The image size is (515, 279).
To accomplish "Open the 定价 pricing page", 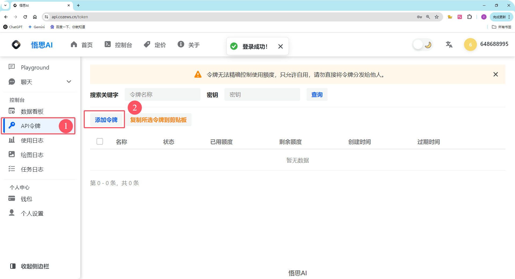I will (x=155, y=45).
